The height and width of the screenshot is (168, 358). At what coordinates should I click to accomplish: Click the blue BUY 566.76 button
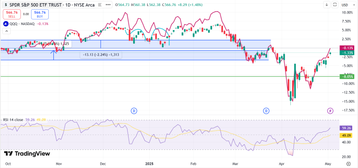[x=40, y=14]
